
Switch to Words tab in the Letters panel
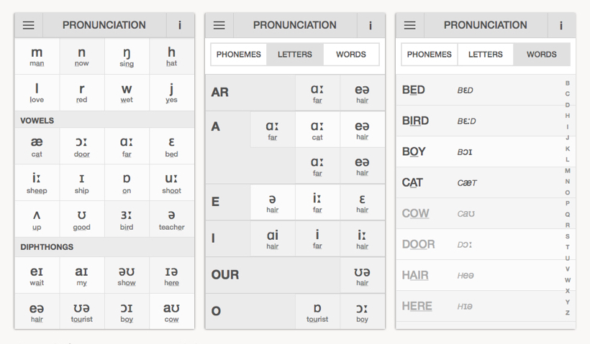pyautogui.click(x=350, y=55)
